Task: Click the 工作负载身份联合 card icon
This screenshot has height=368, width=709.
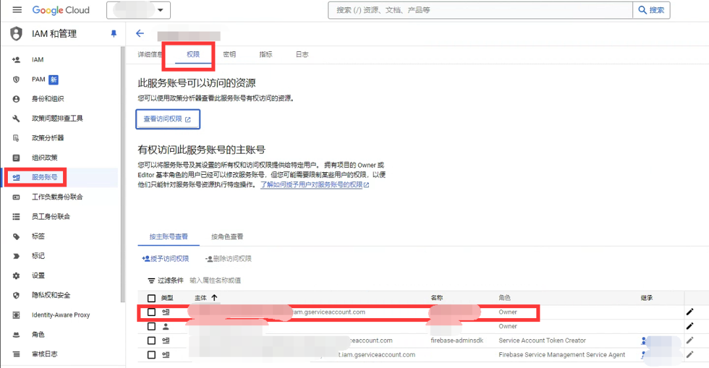Action: click(x=16, y=197)
